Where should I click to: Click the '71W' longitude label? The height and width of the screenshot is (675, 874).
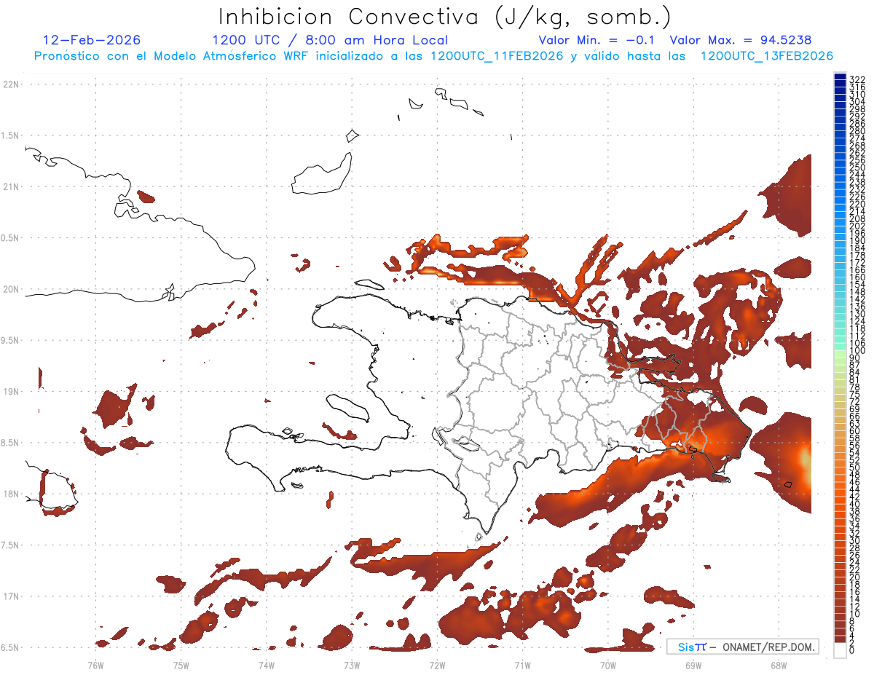(x=522, y=665)
